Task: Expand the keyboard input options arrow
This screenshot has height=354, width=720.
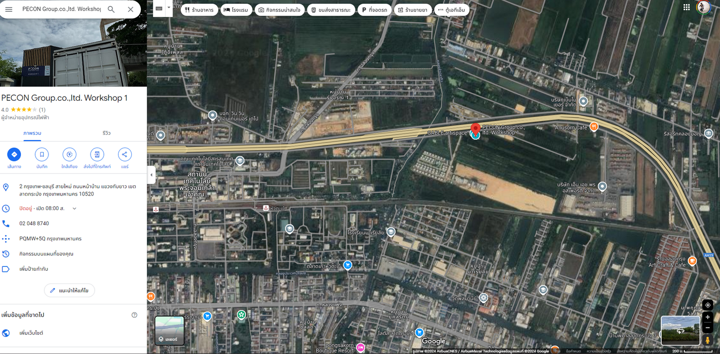Action: point(168,9)
